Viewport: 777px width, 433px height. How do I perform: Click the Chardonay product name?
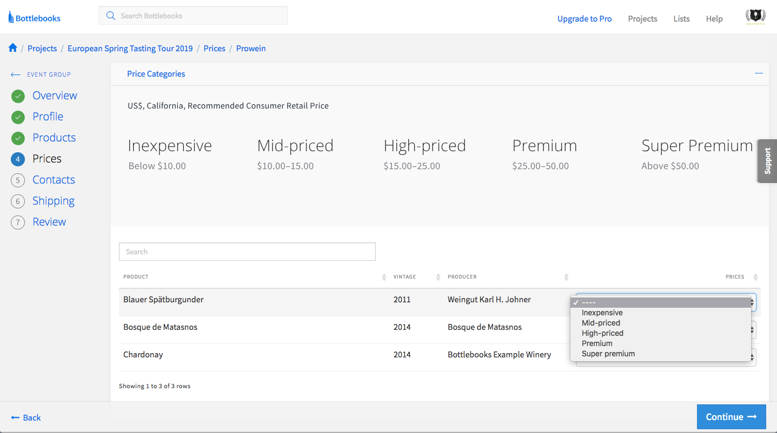[143, 354]
